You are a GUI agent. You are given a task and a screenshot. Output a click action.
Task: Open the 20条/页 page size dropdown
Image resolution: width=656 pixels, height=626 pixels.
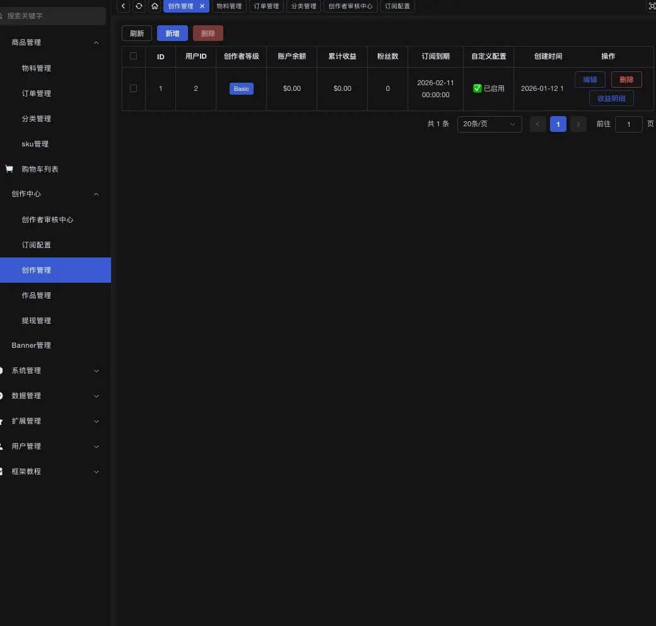489,124
